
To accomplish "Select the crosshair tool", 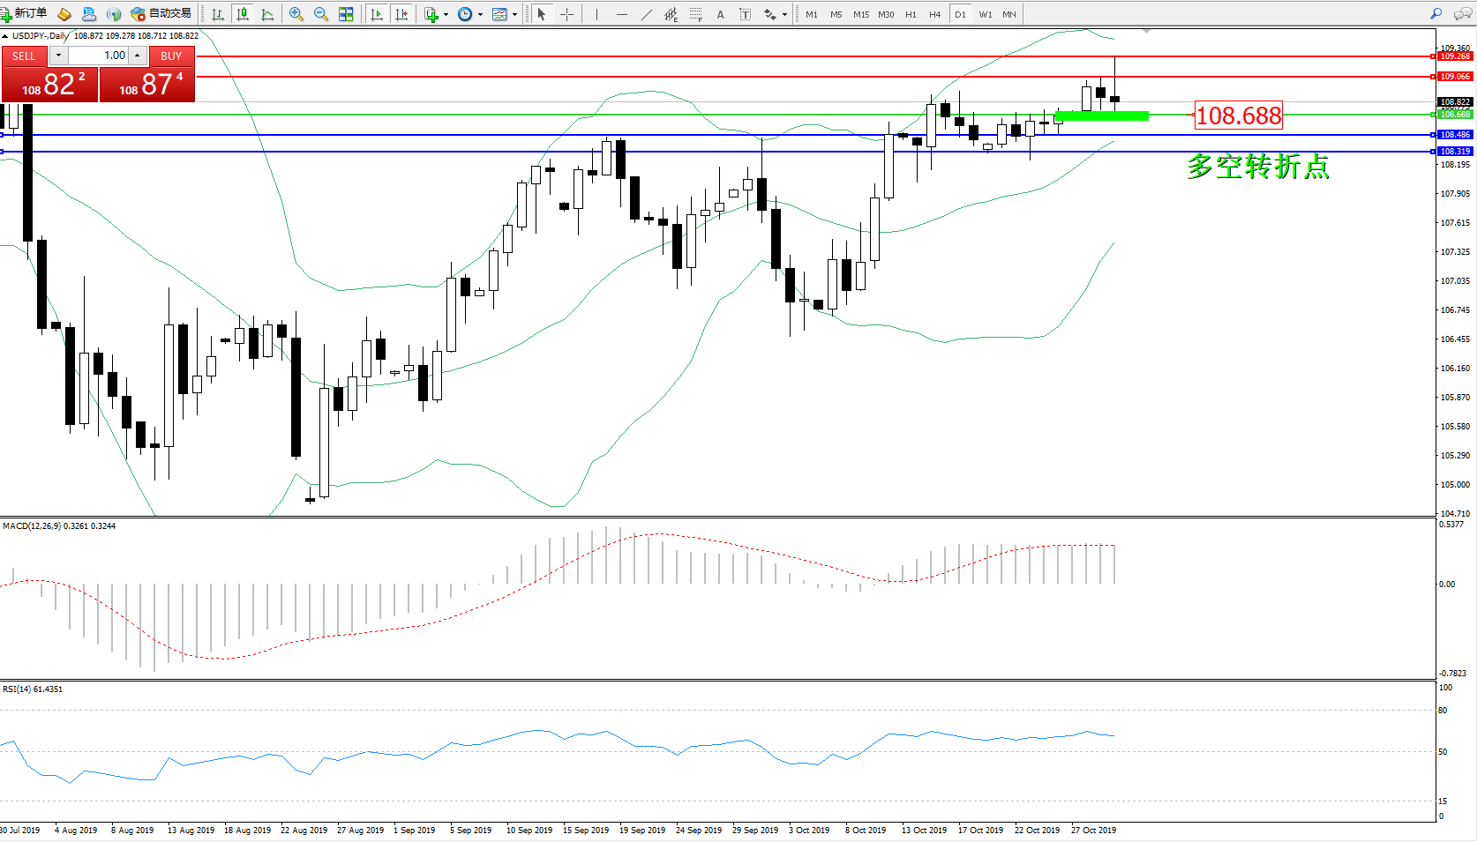I will pos(566,14).
